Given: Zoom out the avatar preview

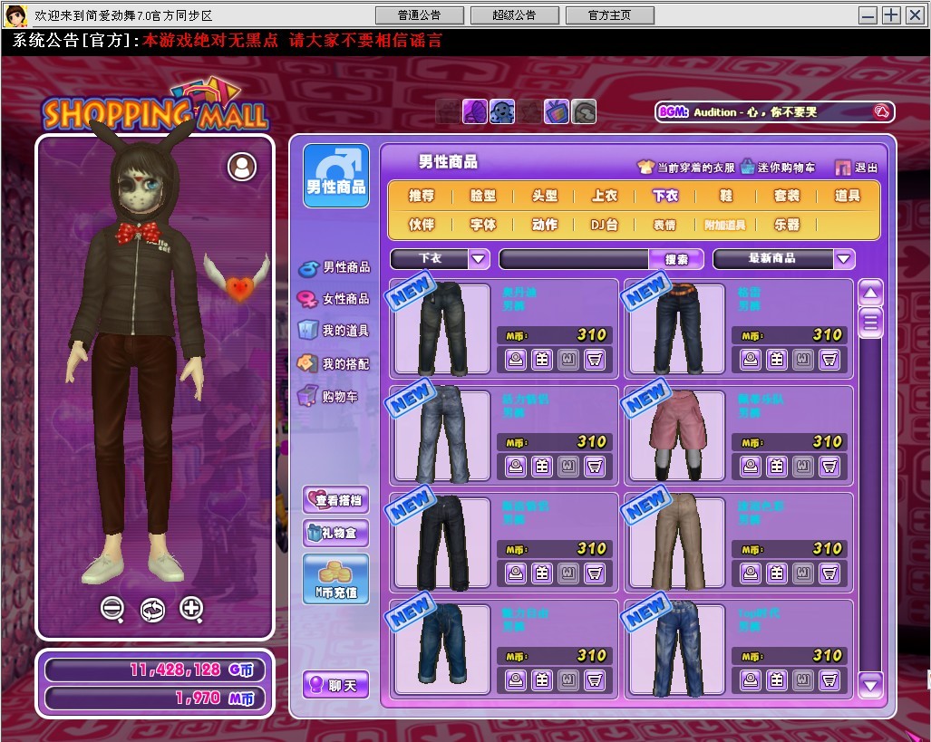Looking at the screenshot, I should [x=112, y=609].
